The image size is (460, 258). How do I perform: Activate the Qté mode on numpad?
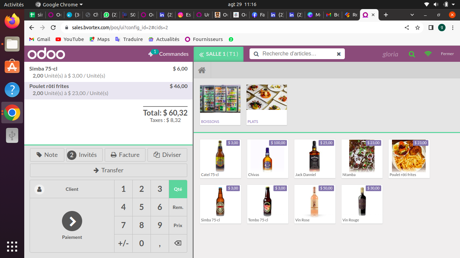pyautogui.click(x=178, y=189)
